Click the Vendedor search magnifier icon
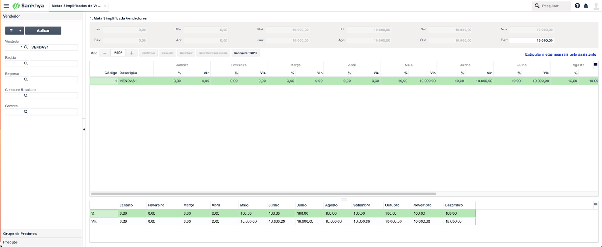Screen dimensions: 602x247 pyautogui.click(x=26, y=48)
